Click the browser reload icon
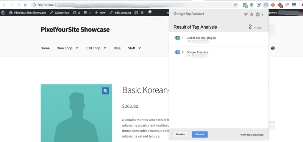The width and height of the screenshot is (303, 142). pyautogui.click(x=18, y=5)
